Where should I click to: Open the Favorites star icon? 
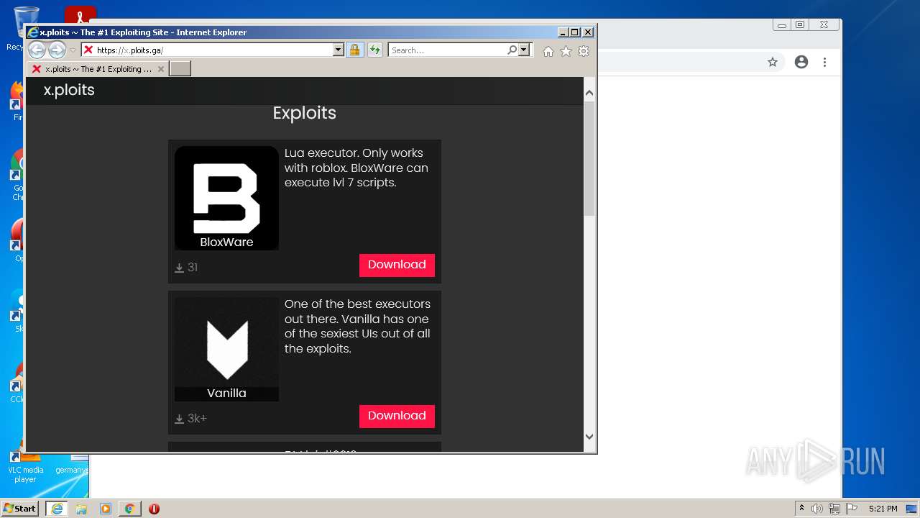[566, 51]
